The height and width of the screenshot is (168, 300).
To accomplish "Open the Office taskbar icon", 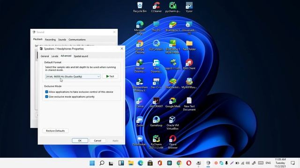I will point(160,163).
